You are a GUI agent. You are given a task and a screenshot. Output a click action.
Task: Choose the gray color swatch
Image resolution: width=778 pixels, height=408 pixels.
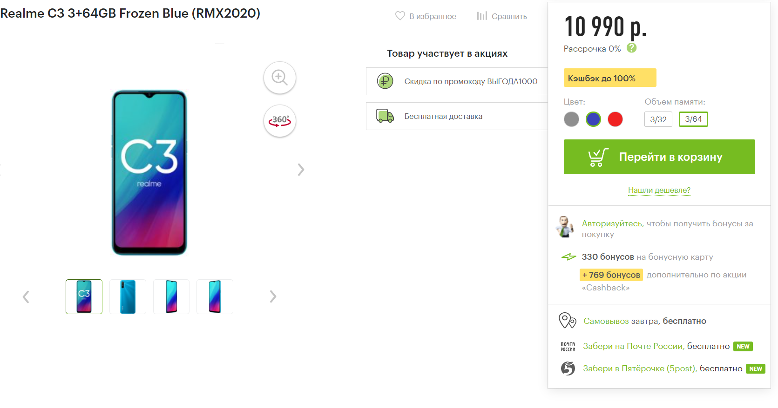tap(571, 119)
